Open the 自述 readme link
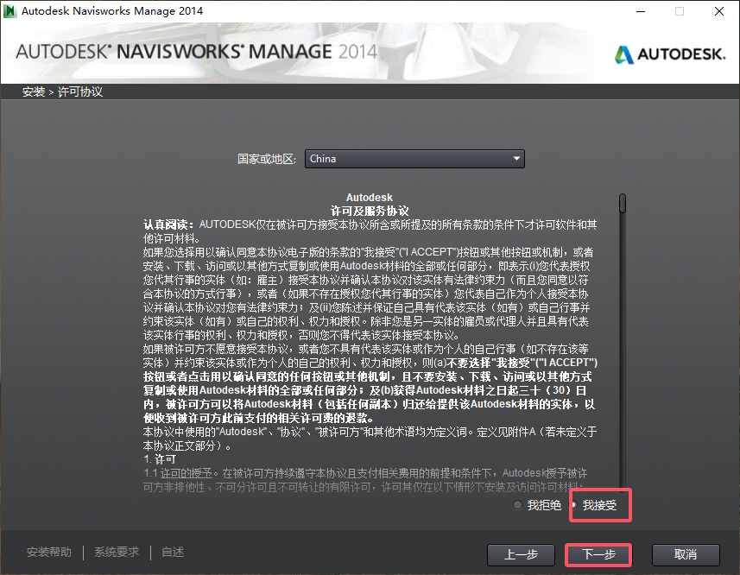The height and width of the screenshot is (575, 740). coord(173,552)
